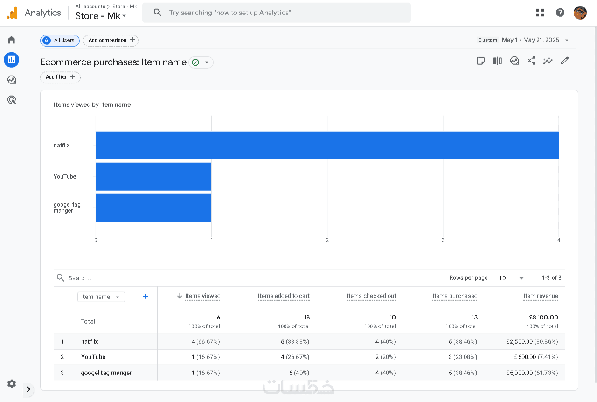Click Add filter button
Viewport: 597px width, 402px height.
[60, 77]
